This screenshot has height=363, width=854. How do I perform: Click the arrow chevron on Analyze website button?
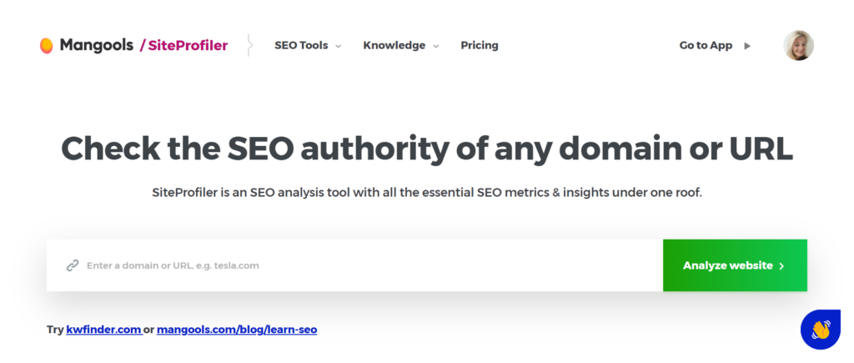[781, 266]
